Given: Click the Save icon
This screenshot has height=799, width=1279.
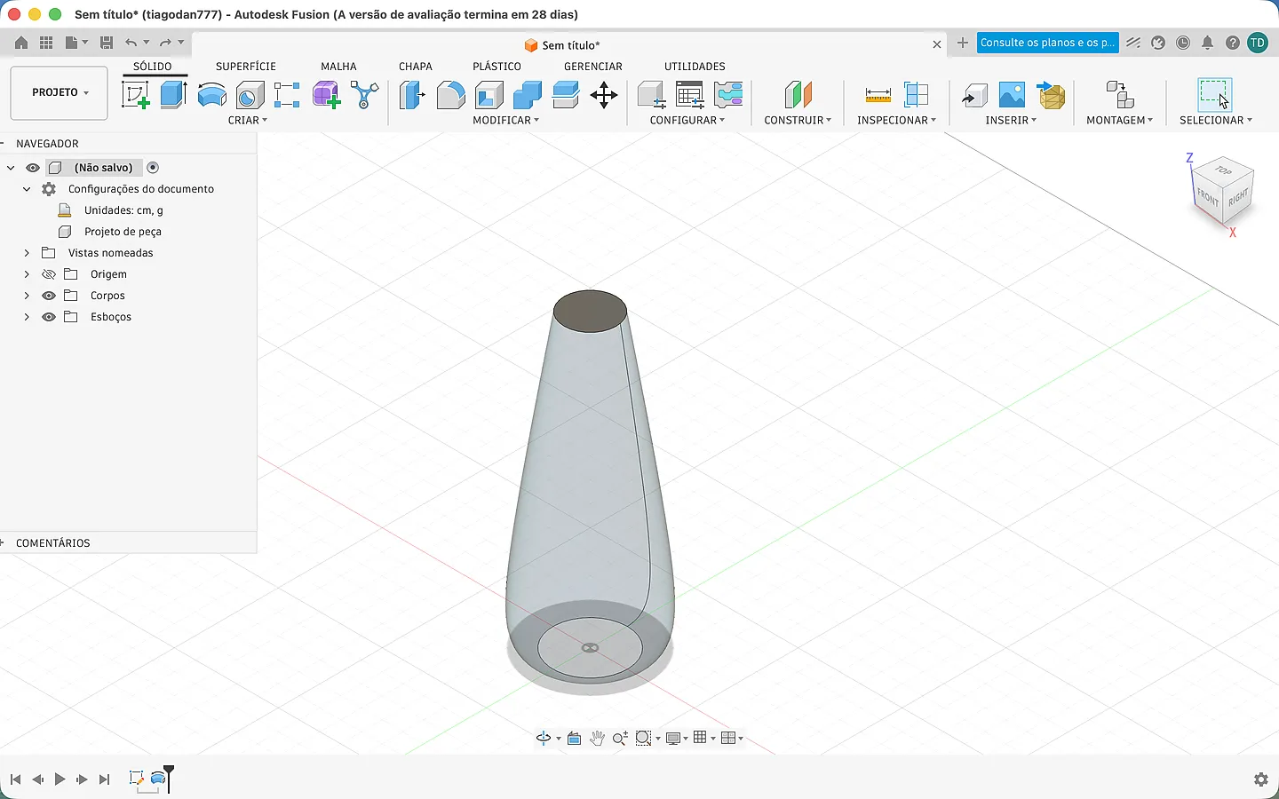Looking at the screenshot, I should pyautogui.click(x=107, y=43).
